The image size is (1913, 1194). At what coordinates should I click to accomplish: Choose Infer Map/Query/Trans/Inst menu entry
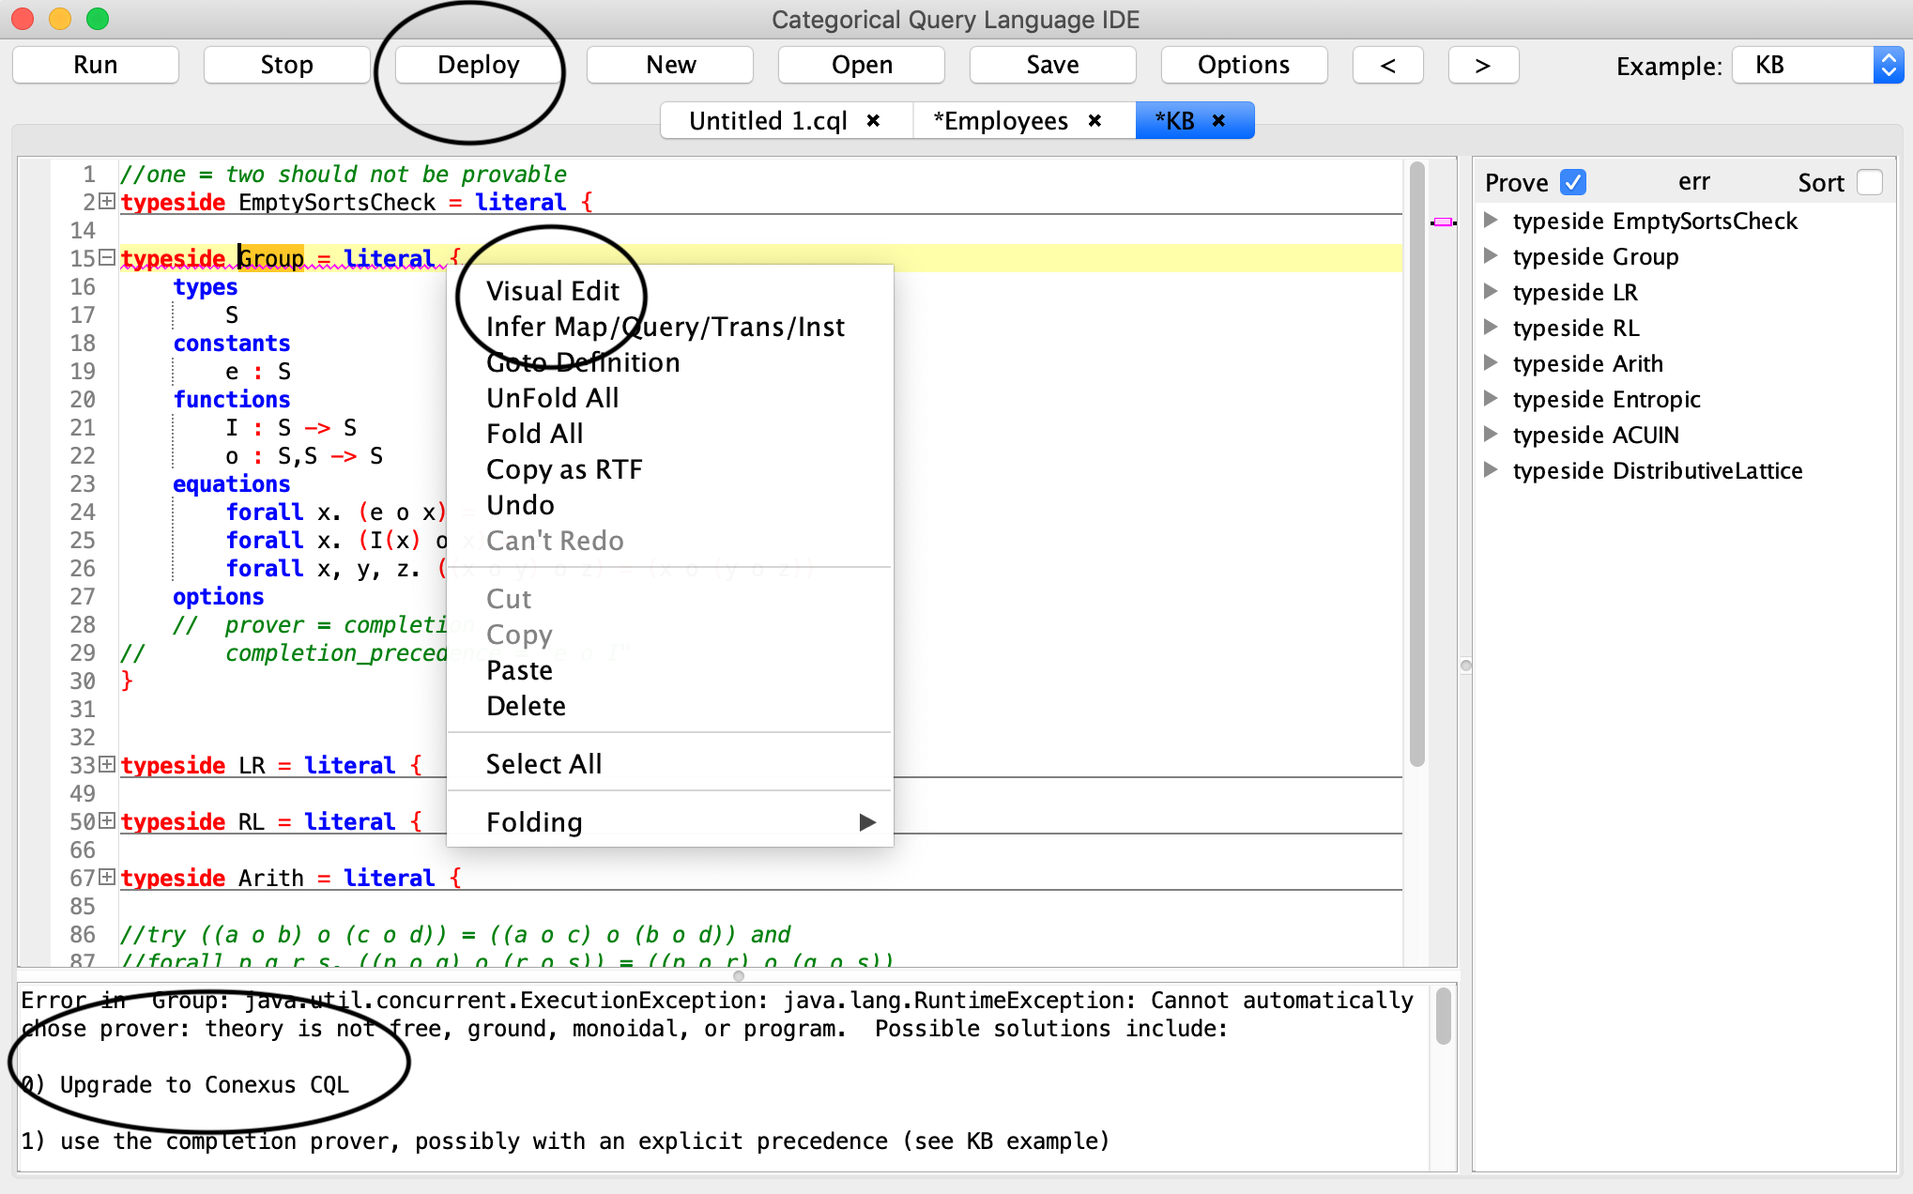point(670,327)
